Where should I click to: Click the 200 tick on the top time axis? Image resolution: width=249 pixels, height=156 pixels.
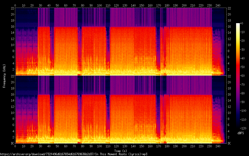[184, 5]
